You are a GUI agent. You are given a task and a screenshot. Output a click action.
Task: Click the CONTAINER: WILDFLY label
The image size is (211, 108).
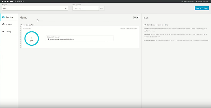[x=53, y=37]
